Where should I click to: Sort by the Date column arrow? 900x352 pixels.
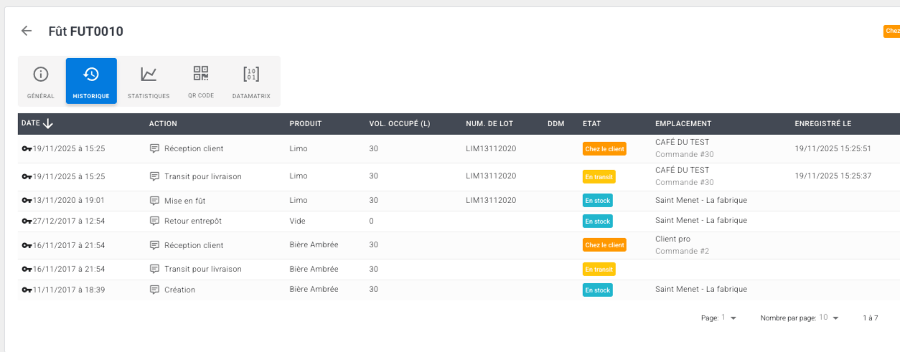coord(48,123)
